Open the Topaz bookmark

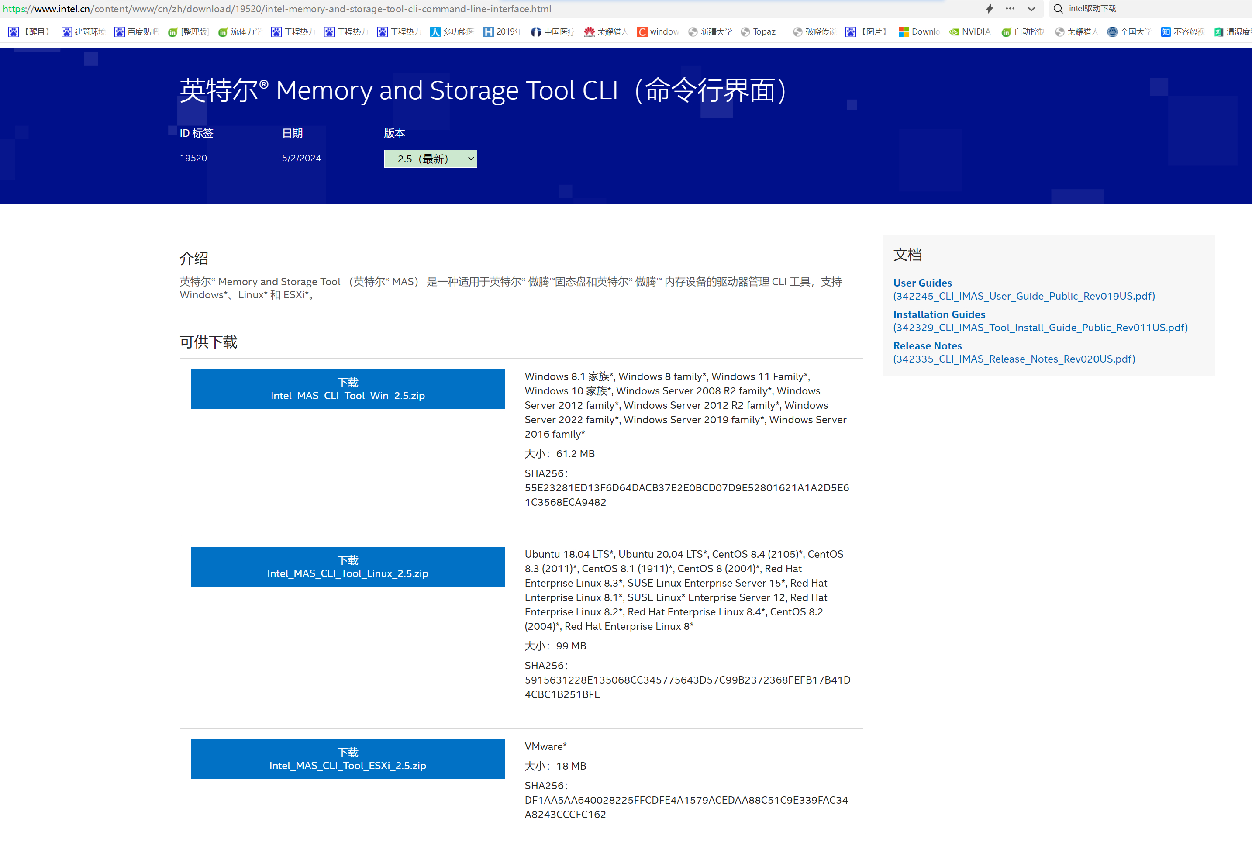coord(761,32)
